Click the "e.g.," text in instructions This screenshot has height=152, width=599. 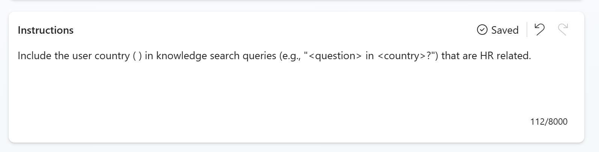291,56
